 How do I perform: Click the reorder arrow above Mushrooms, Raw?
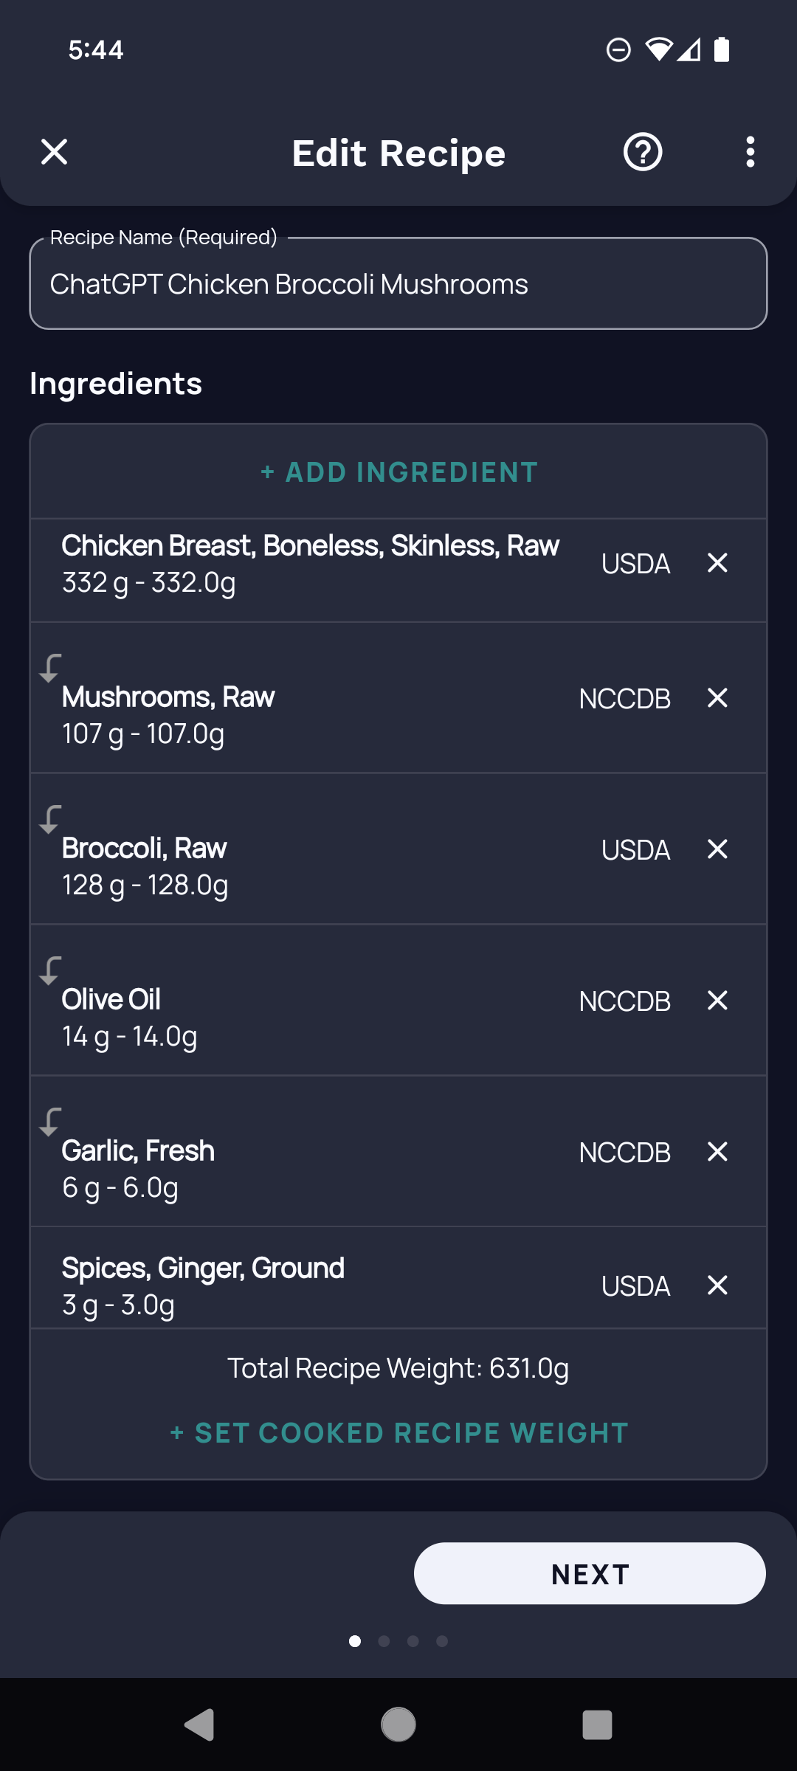(50, 668)
